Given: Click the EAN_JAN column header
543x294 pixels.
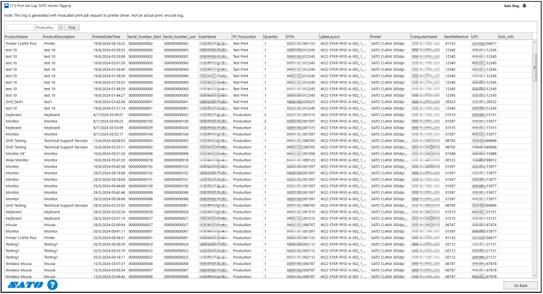Looking at the screenshot, I should click(x=506, y=37).
